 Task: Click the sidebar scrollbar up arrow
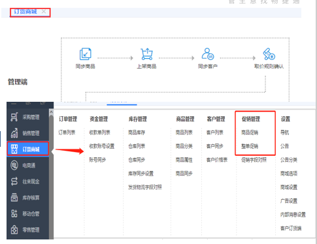pyautogui.click(x=51, y=112)
